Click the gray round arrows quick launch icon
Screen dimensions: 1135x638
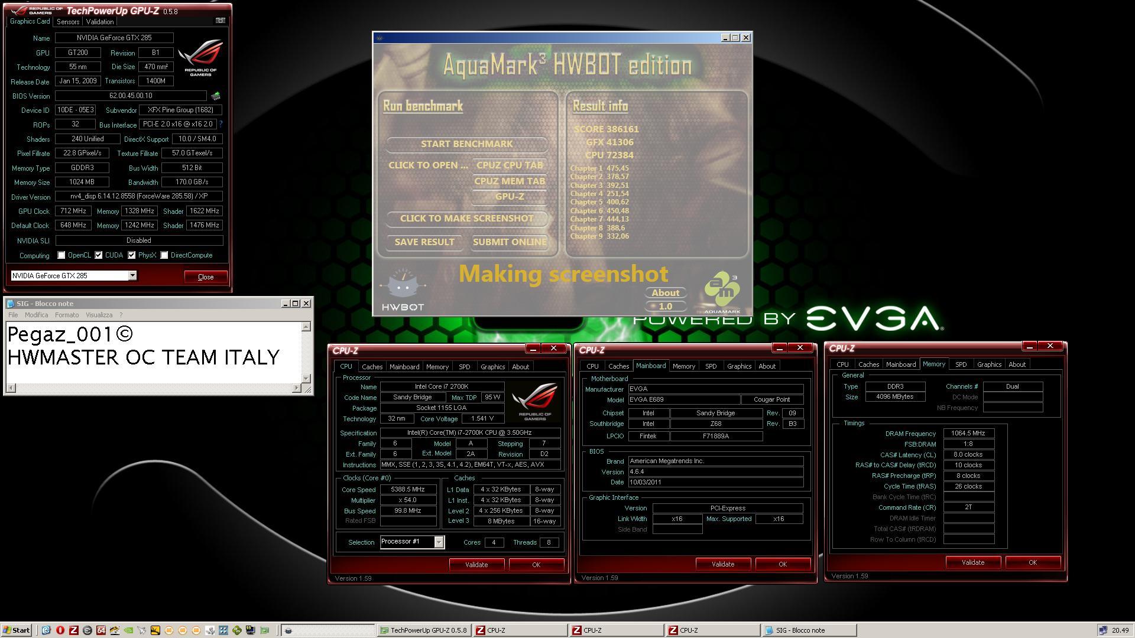87,630
